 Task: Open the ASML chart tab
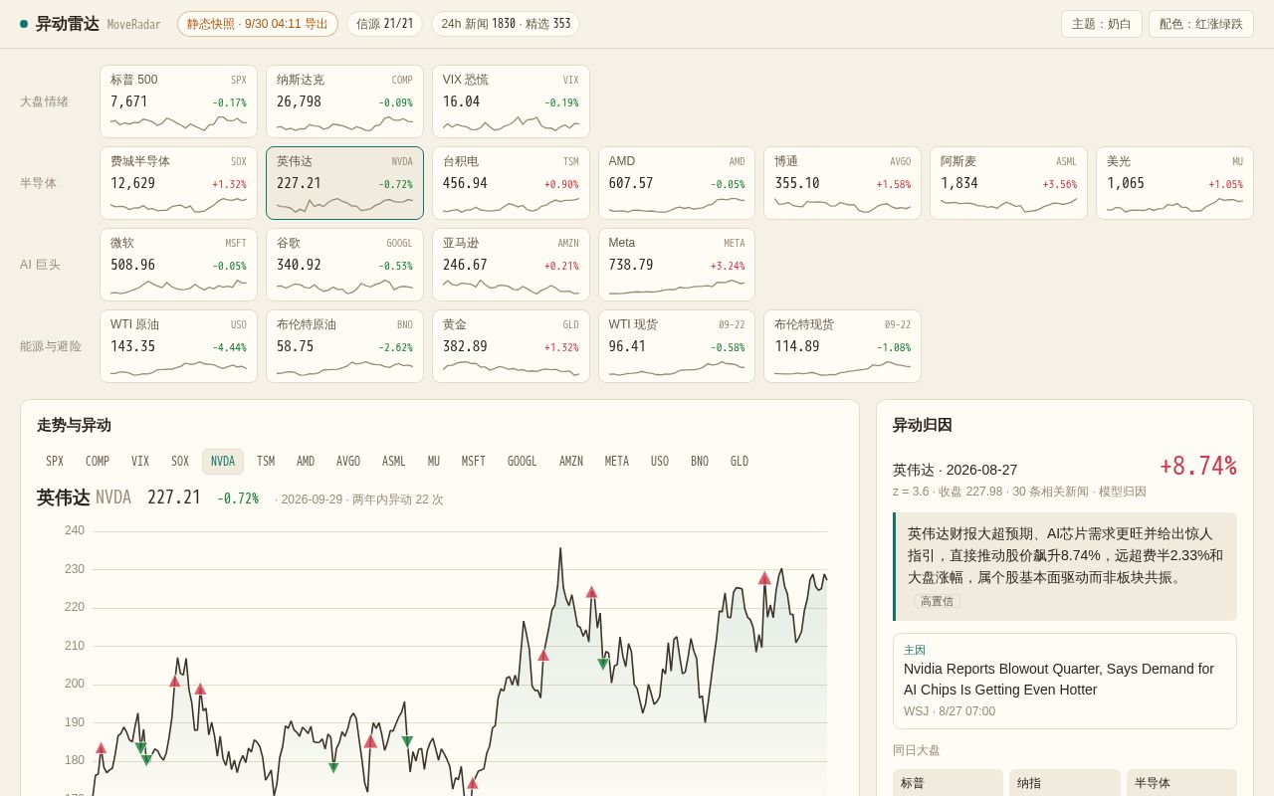394,462
